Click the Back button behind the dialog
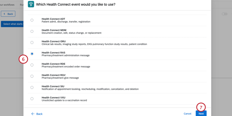Image resolution: width=232 pixels, height=116 pixels. [x=8, y=14]
